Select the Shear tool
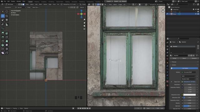Image resolution: width=200 pixels, height=112 pixels. tap(3, 53)
